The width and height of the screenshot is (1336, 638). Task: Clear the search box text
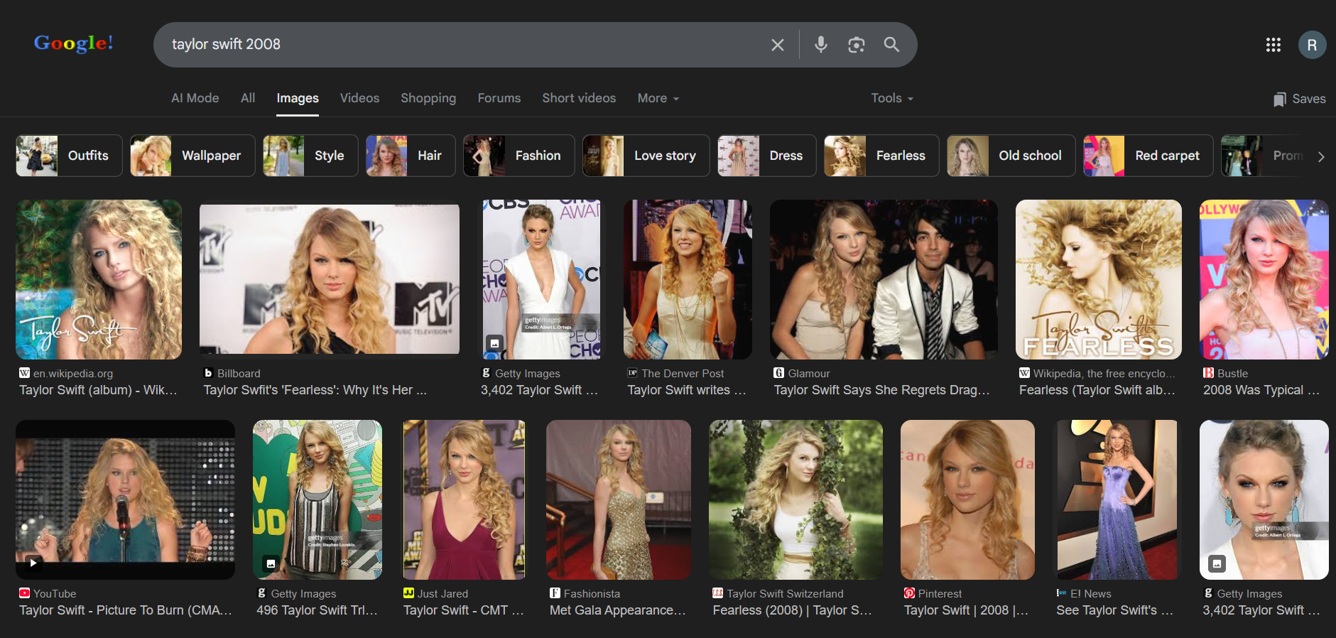[x=778, y=45]
